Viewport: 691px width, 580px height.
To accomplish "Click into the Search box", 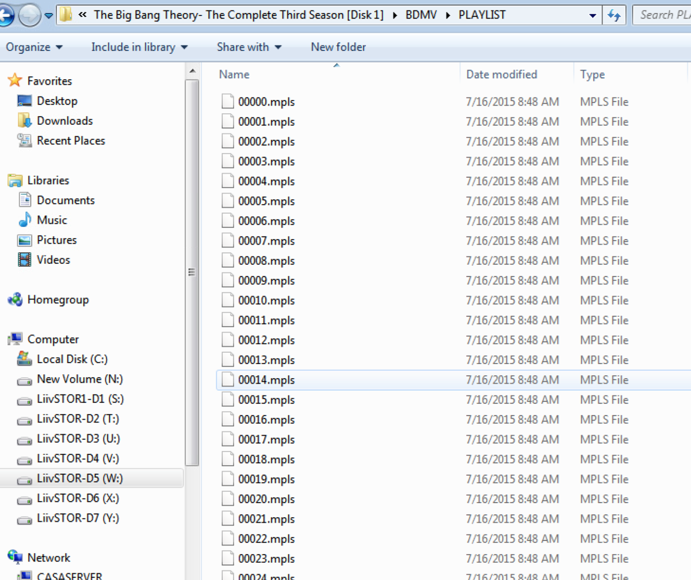I will click(662, 15).
